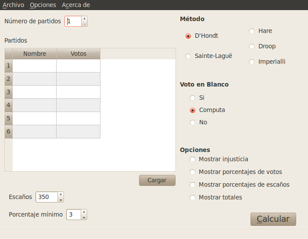
Task: Select the Votos cell in row 2
Action: (79, 79)
